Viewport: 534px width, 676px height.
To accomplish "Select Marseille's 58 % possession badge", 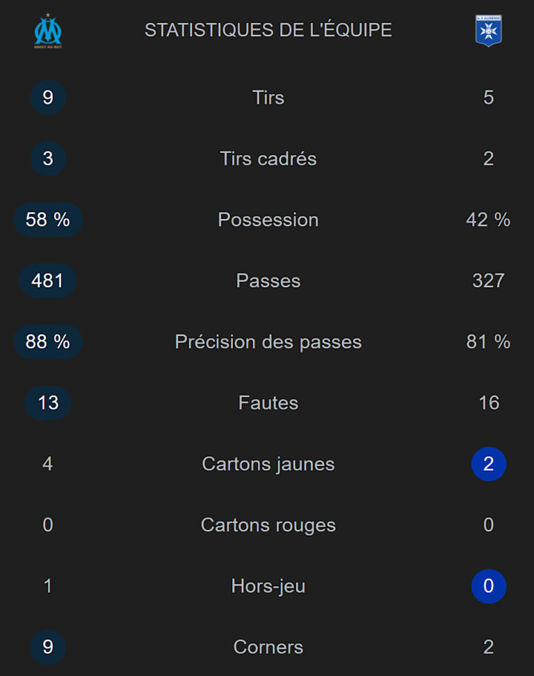I will [x=48, y=220].
